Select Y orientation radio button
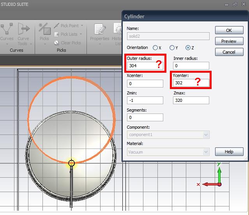The width and height of the screenshot is (249, 215). pyautogui.click(x=172, y=48)
